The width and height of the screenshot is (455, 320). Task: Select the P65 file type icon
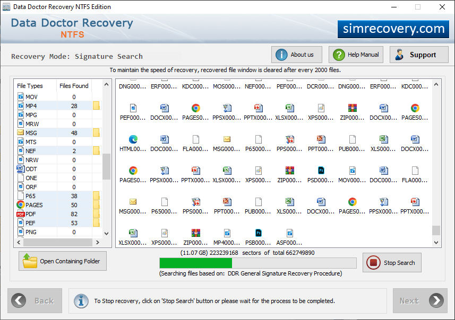click(21, 196)
